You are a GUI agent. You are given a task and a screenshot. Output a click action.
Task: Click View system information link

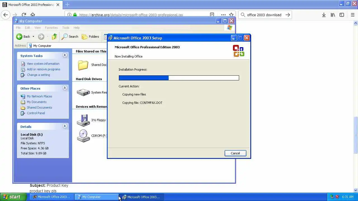click(x=43, y=64)
